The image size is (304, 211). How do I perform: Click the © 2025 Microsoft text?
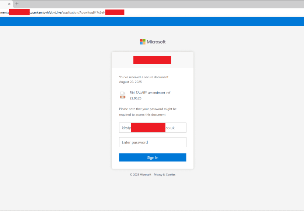tap(140, 175)
